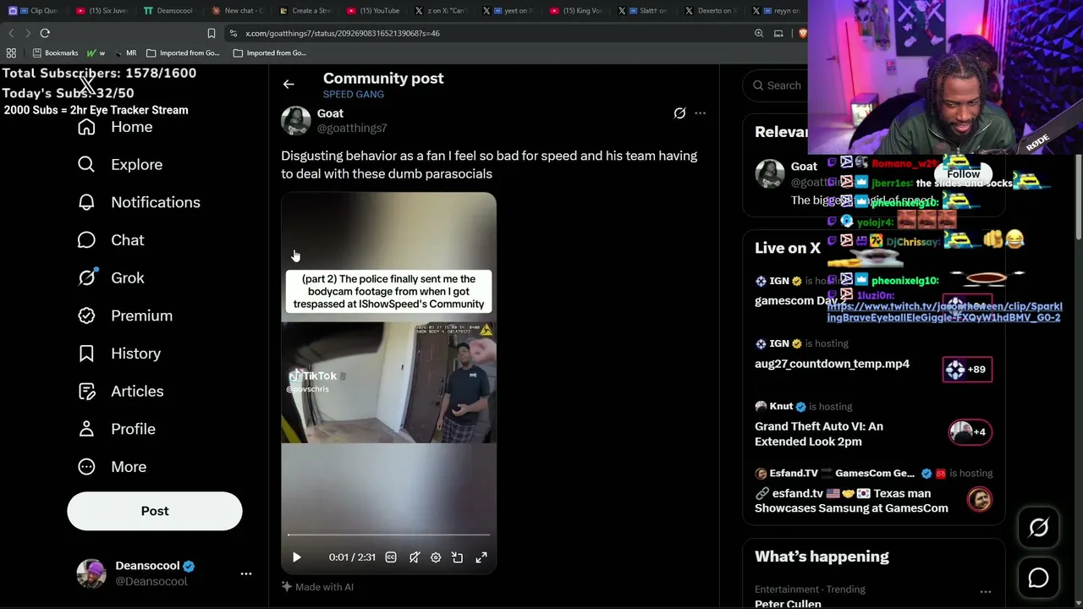The image size is (1083, 609).
Task: Open Chat from the sidebar
Action: pos(111,240)
